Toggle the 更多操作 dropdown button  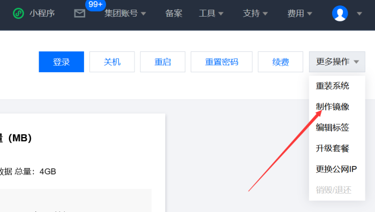[337, 62]
